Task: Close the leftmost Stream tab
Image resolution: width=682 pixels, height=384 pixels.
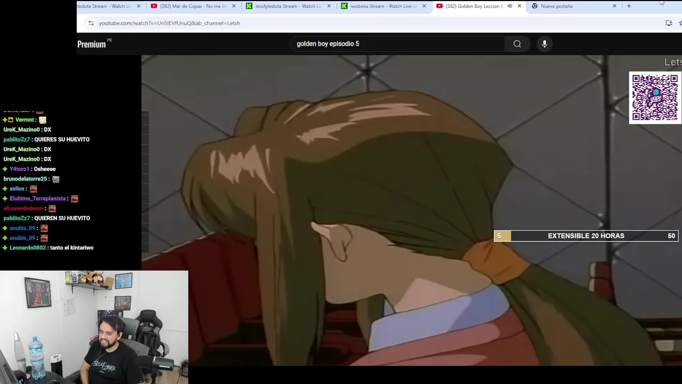Action: 139,6
